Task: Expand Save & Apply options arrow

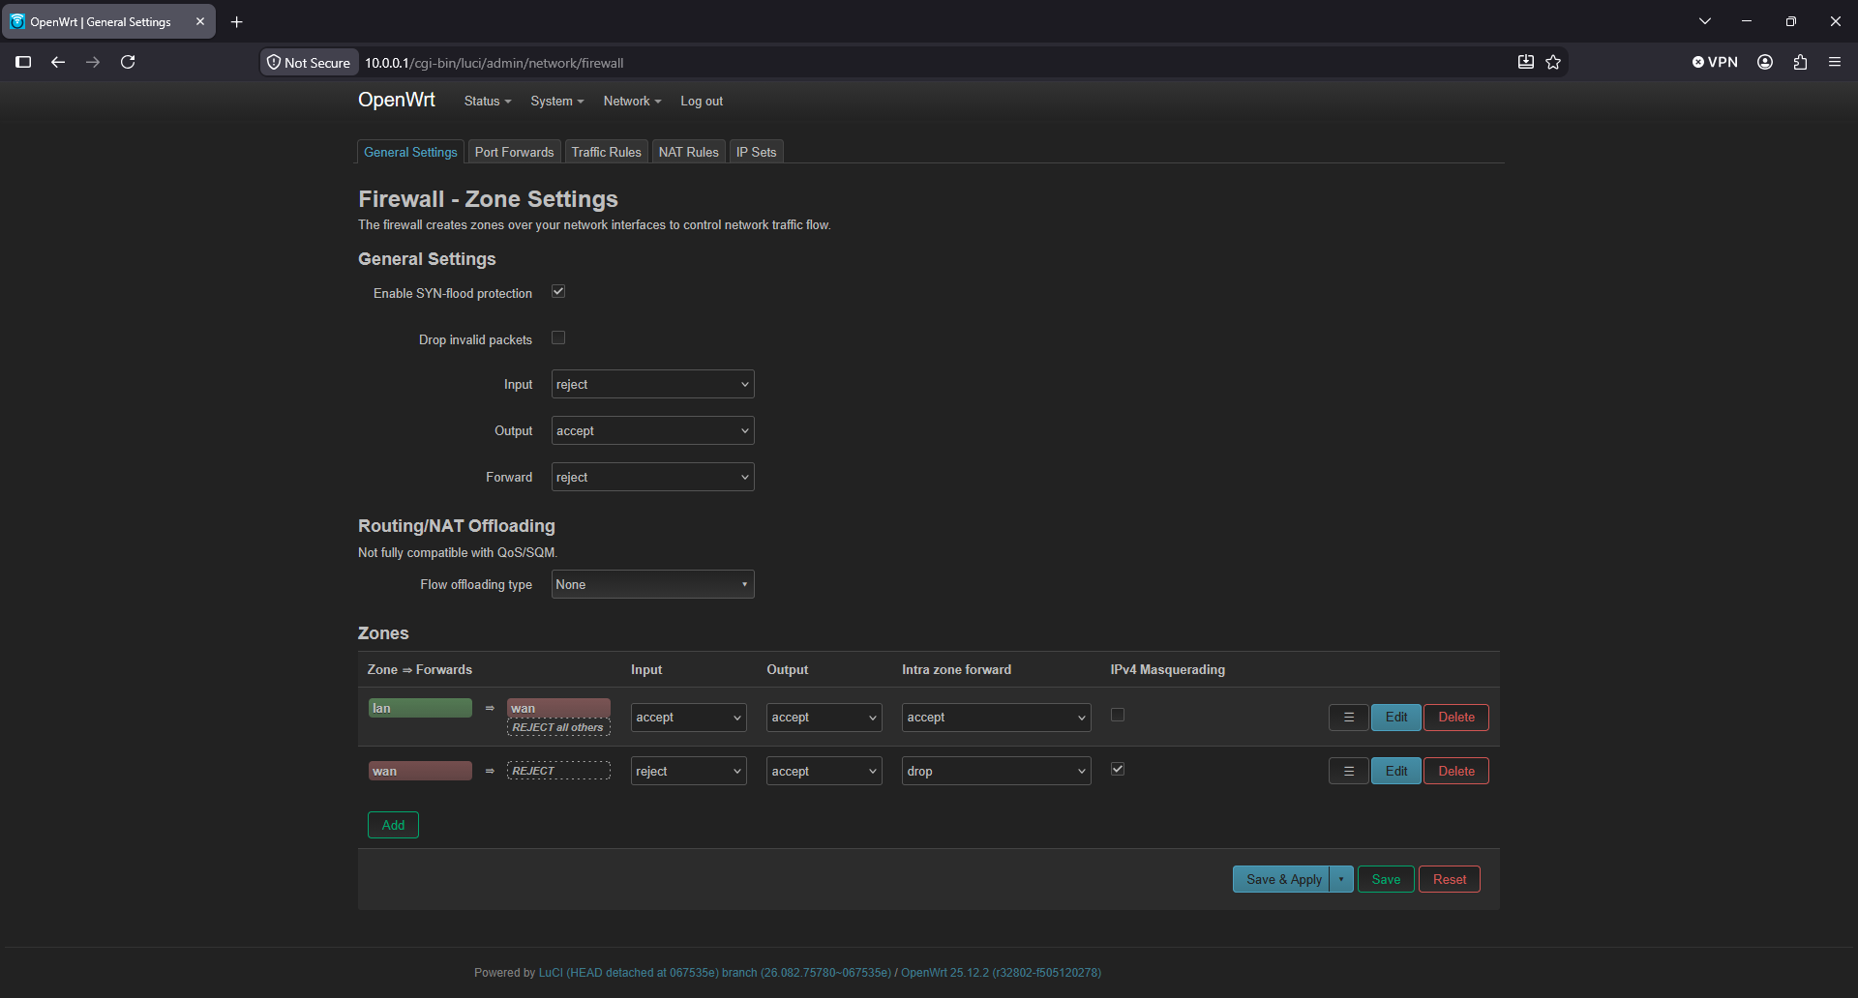Action: tap(1341, 879)
